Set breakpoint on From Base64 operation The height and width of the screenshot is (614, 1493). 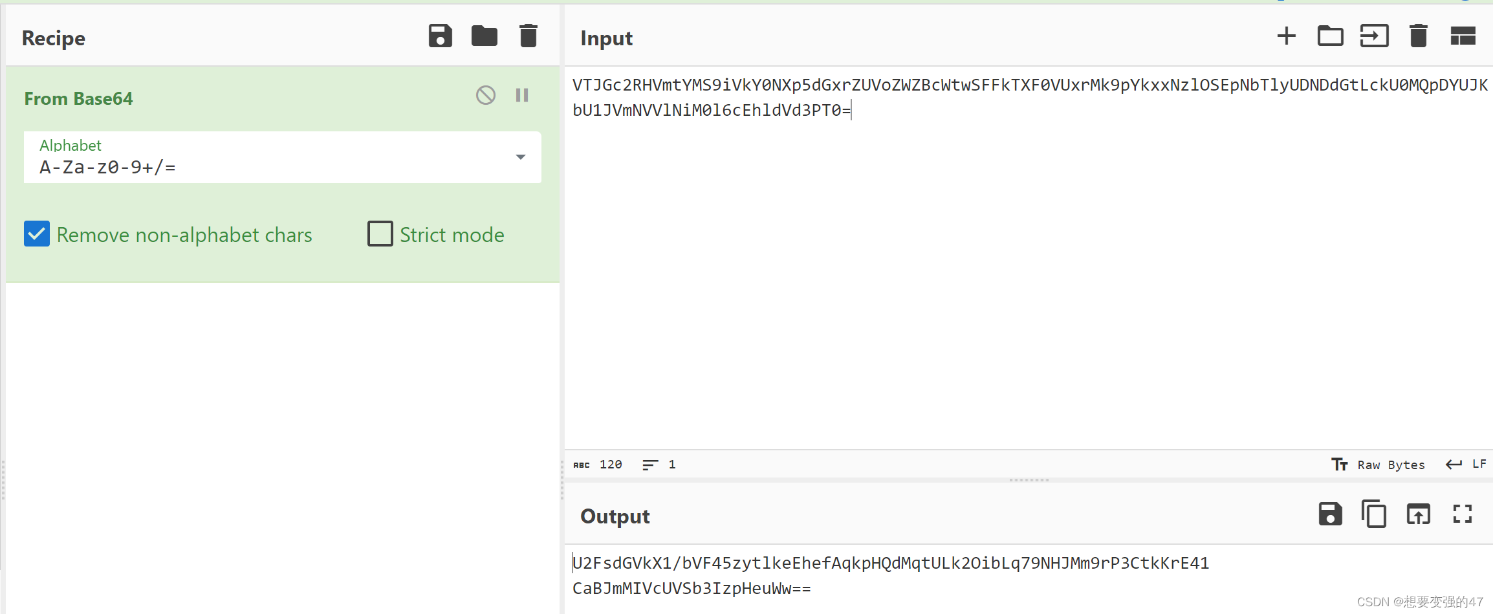pyautogui.click(x=522, y=95)
